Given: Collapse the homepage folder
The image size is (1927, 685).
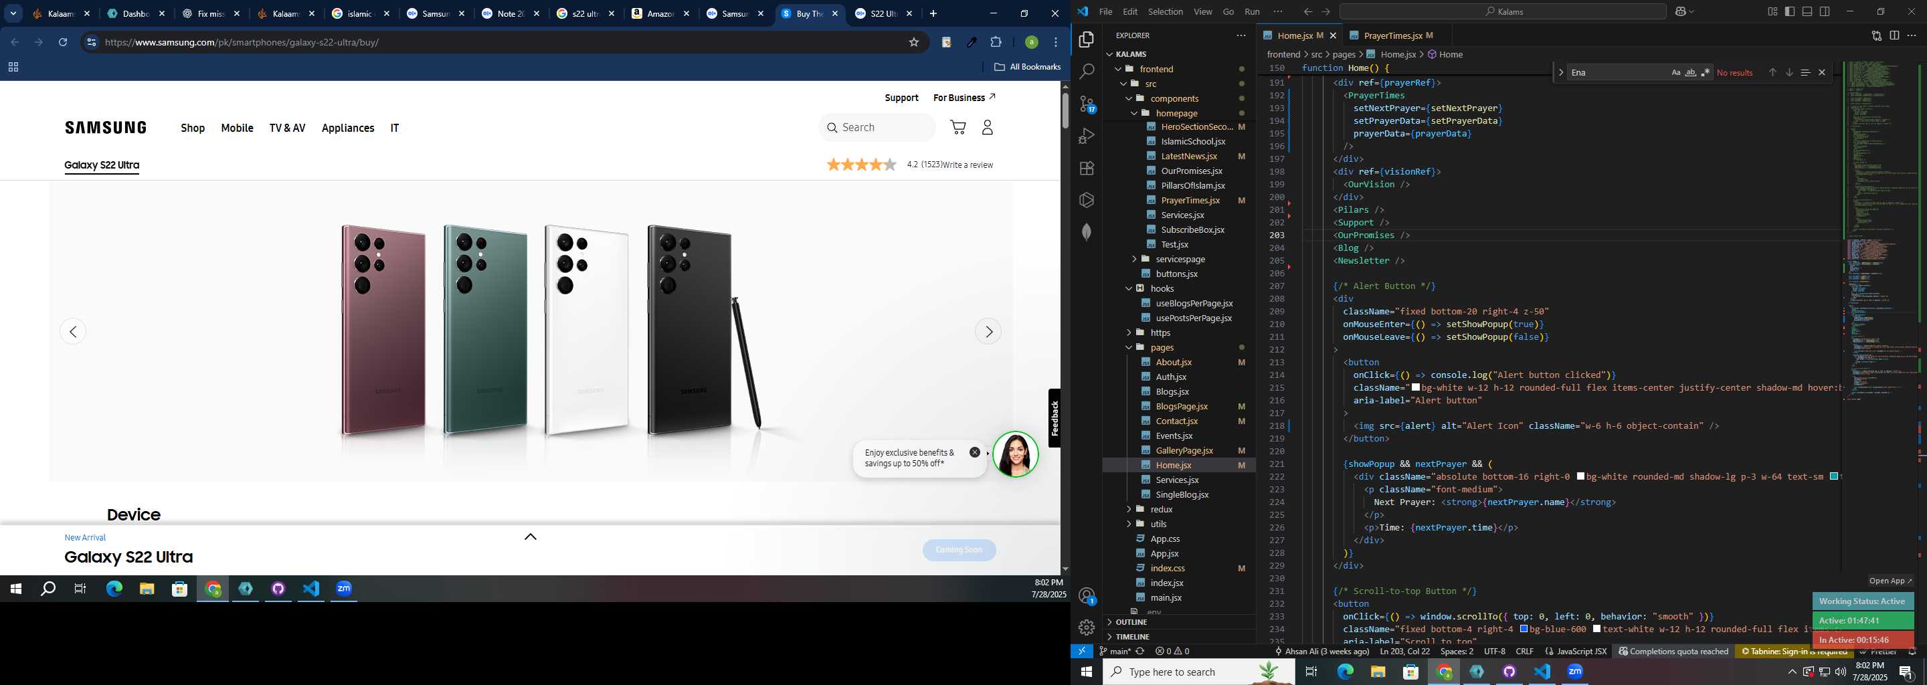Looking at the screenshot, I should (1134, 113).
